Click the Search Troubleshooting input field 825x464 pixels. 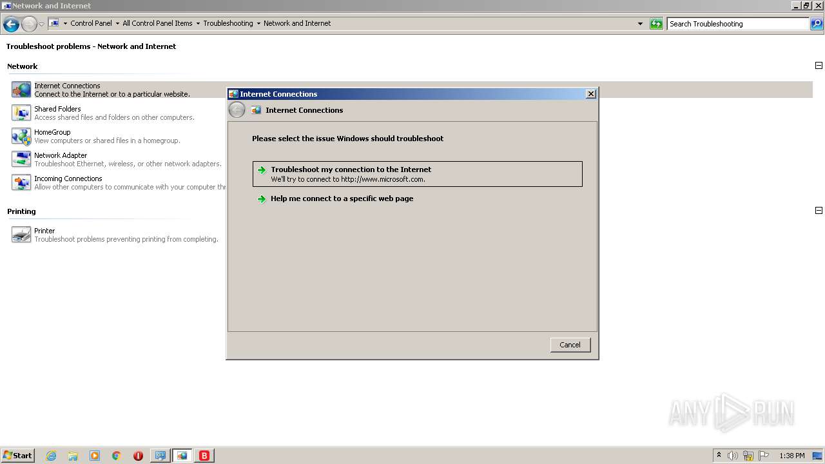pyautogui.click(x=738, y=24)
